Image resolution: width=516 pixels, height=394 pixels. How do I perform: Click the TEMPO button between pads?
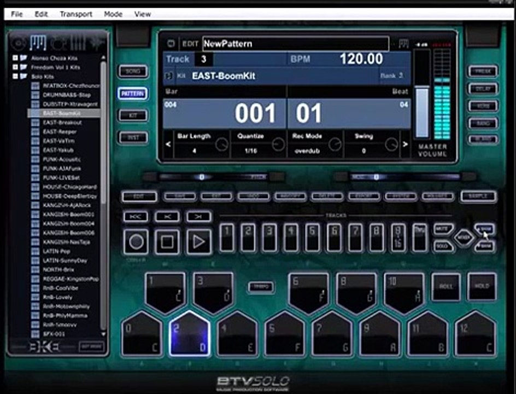261,287
